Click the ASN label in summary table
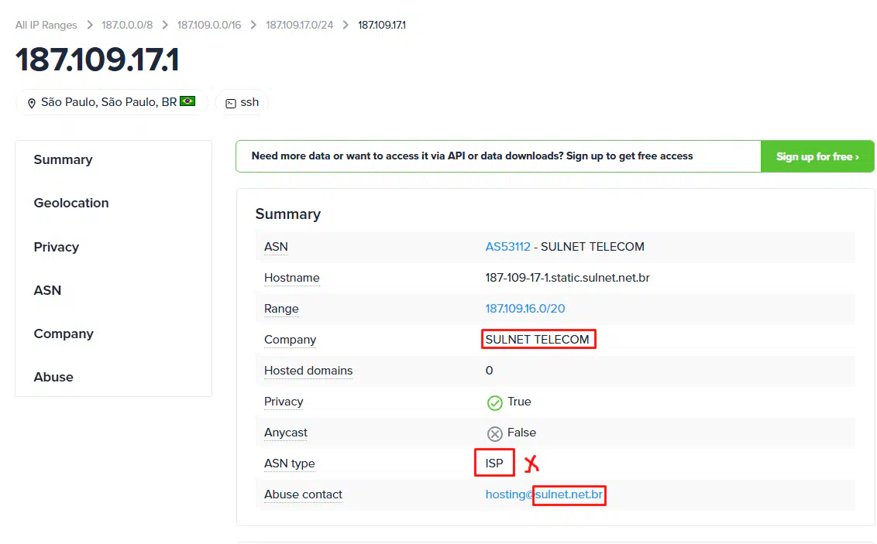The image size is (877, 544). point(276,246)
